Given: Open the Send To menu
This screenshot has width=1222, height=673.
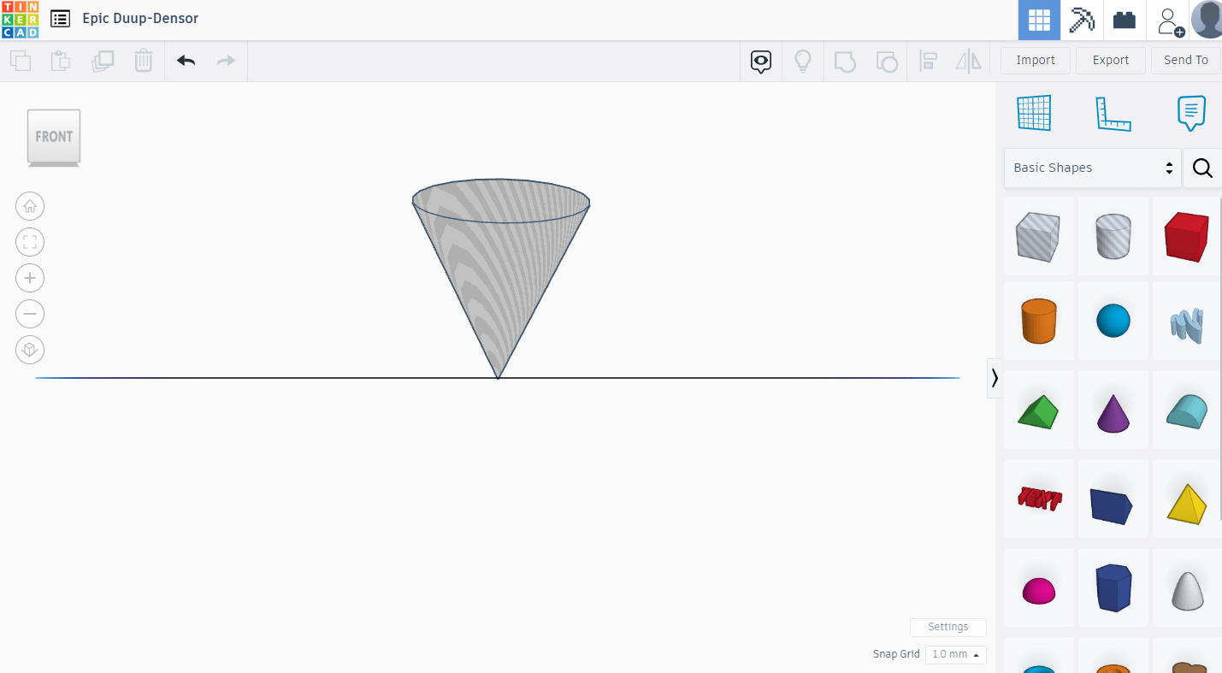Looking at the screenshot, I should point(1186,60).
